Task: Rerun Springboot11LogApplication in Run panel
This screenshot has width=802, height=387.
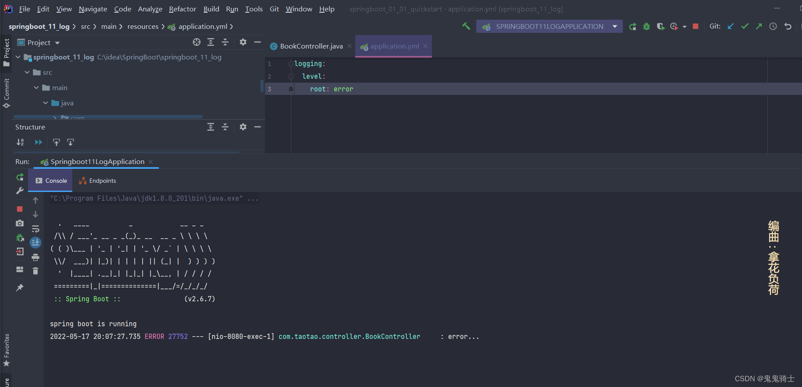Action: coord(20,177)
